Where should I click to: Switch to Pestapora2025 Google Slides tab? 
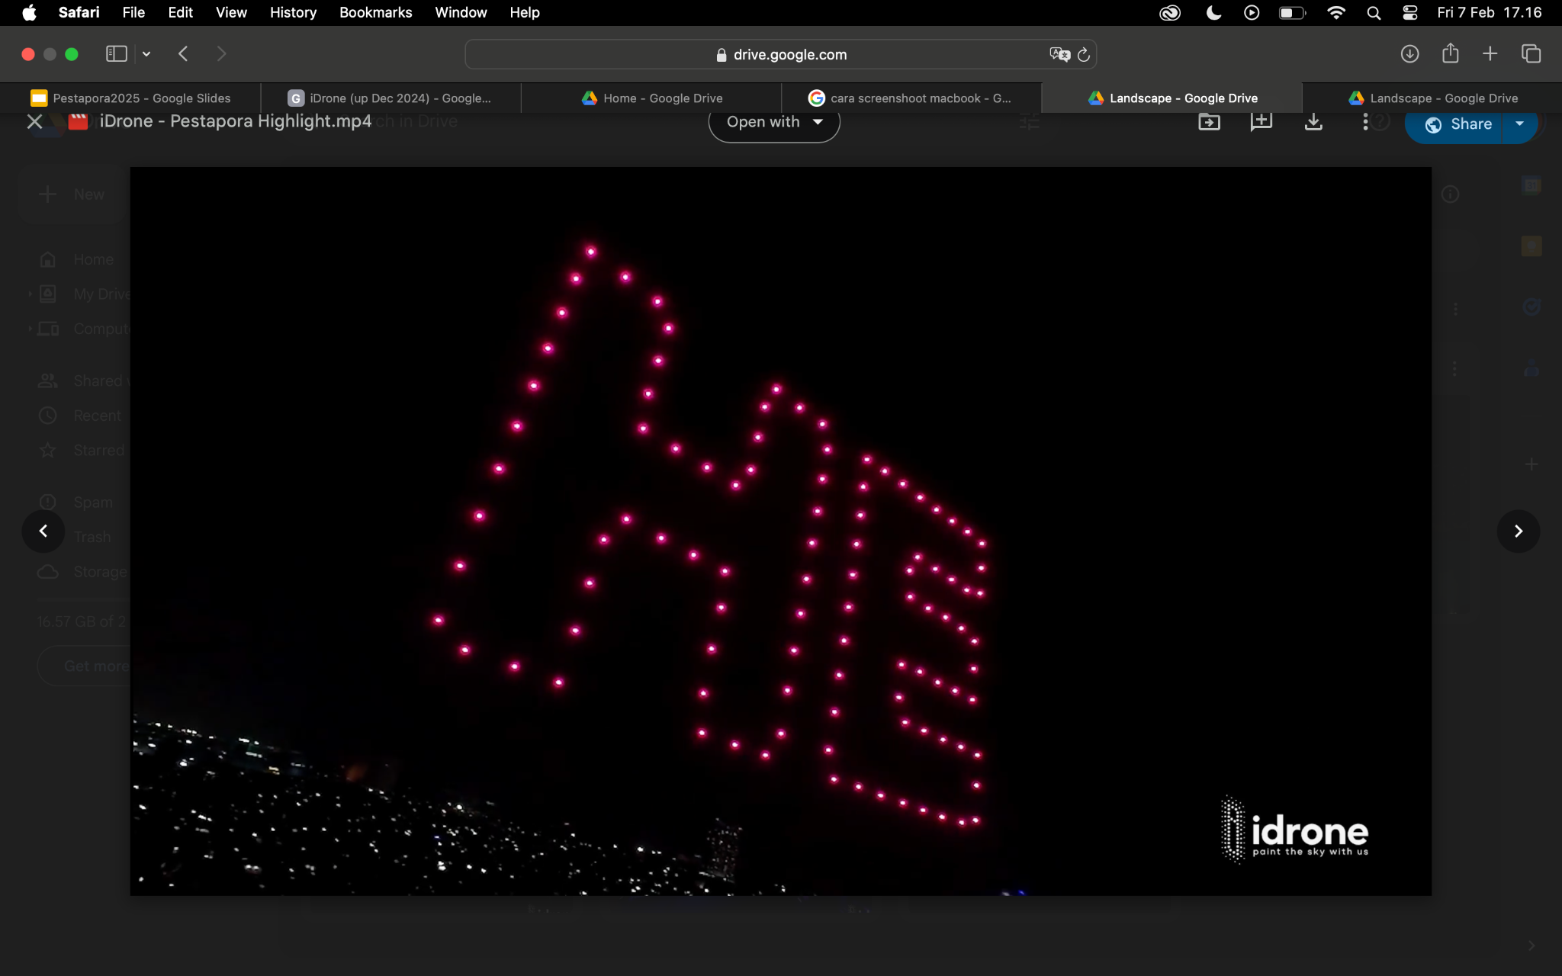click(130, 98)
